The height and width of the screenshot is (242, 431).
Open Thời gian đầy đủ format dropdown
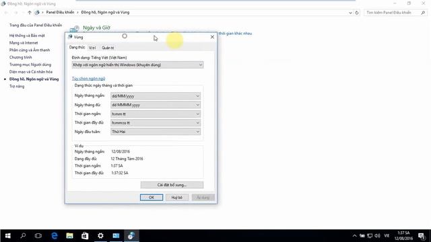pyautogui.click(x=156, y=122)
